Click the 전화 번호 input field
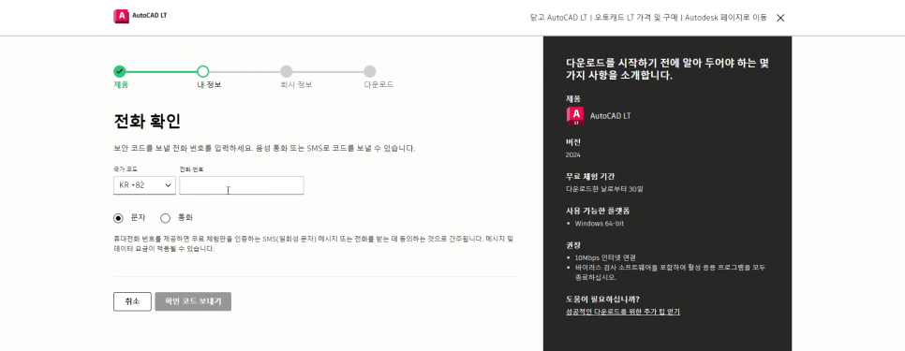Screen dimensions: 905x351 (x=242, y=185)
